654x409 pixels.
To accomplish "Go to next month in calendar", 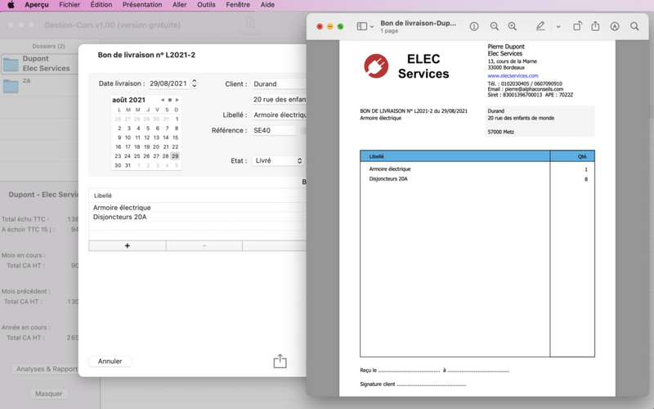I will pyautogui.click(x=177, y=100).
